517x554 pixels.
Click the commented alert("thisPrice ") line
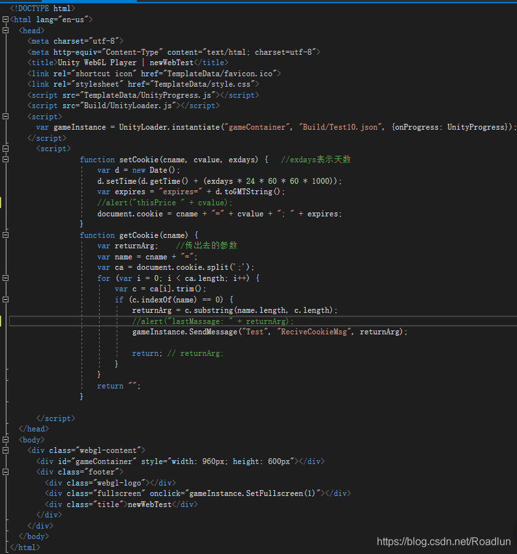165,203
